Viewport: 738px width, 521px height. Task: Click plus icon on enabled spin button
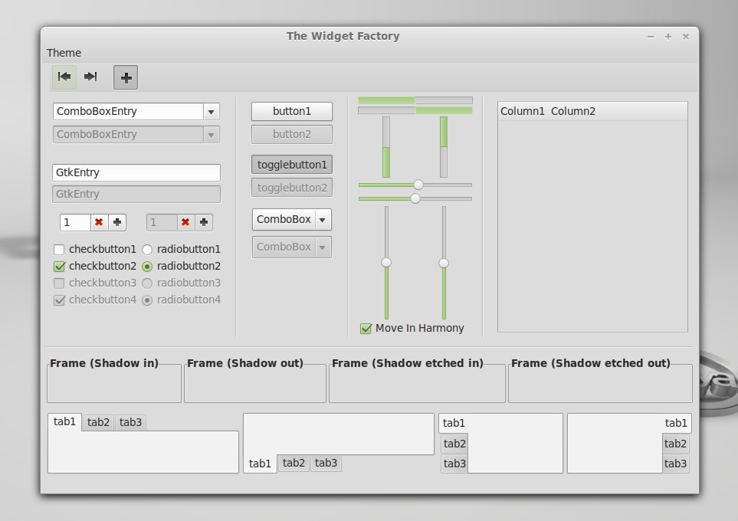coord(117,222)
